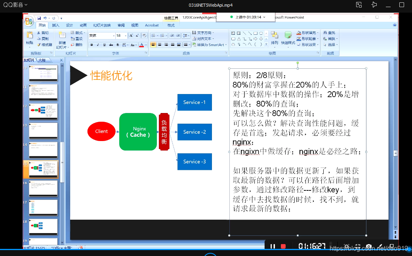Viewport: 412px width, 256px height.
Task: Open the Review (审阅) ribbon tab
Action: pyautogui.click(x=121, y=25)
